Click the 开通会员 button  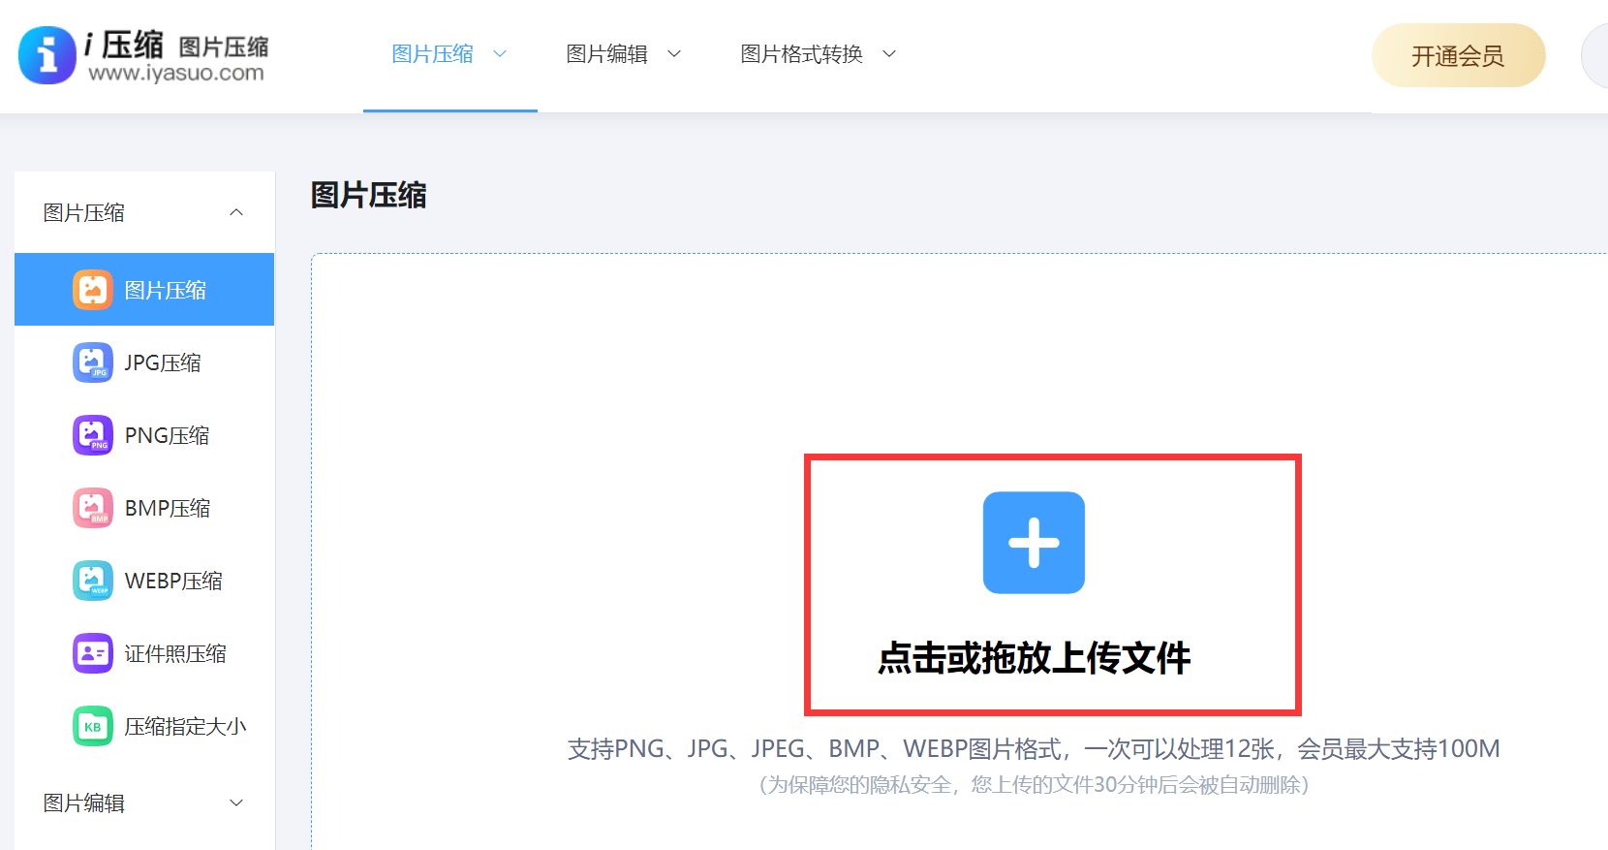pos(1458,56)
